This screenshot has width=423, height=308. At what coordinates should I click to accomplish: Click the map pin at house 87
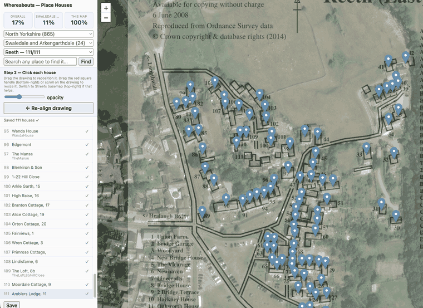click(x=205, y=168)
